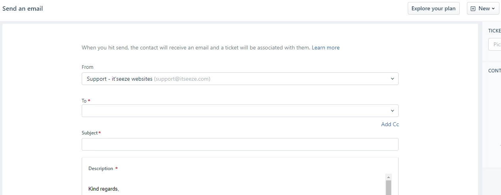The image size is (501, 195).
Task: Click the Description editor scrollbar thumb
Action: [389, 187]
